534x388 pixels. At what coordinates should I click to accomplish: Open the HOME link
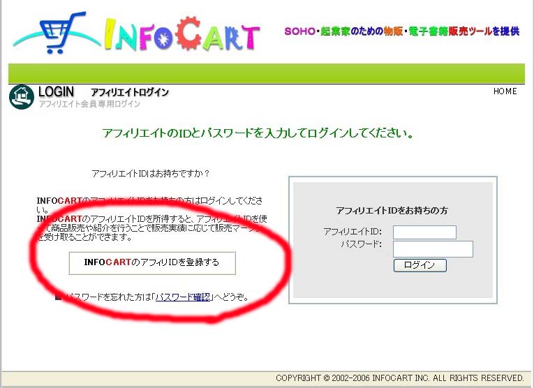coord(505,91)
